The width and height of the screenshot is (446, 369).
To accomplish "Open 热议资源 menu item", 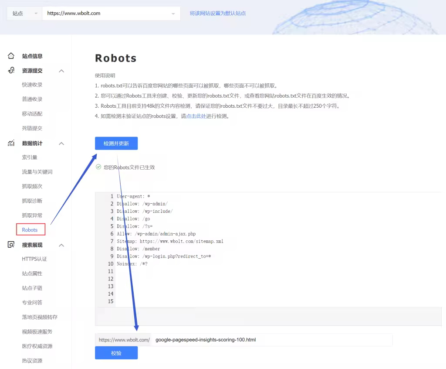I will (32, 361).
